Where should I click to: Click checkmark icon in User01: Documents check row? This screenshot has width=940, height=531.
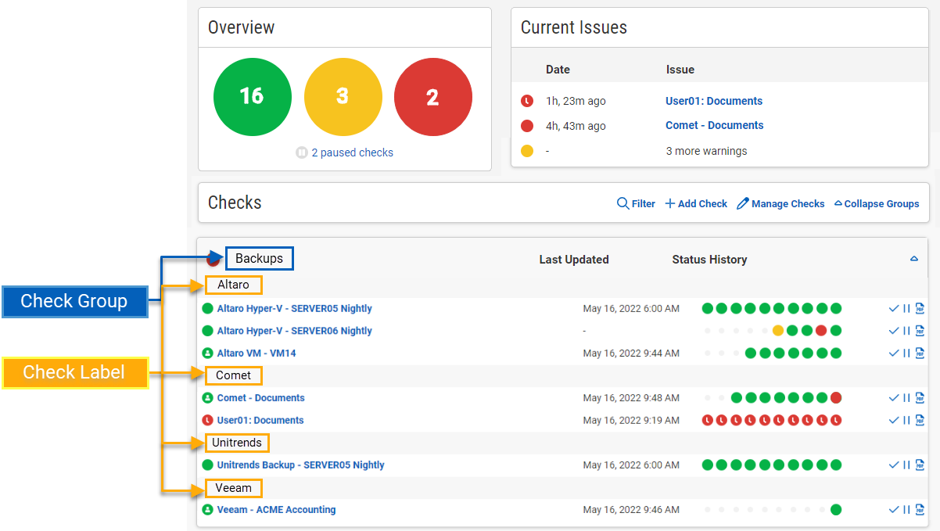[x=894, y=420]
